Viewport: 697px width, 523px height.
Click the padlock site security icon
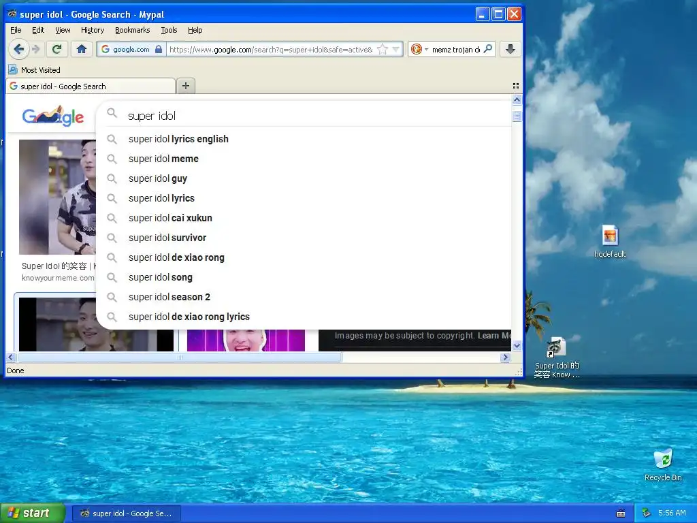coord(158,49)
